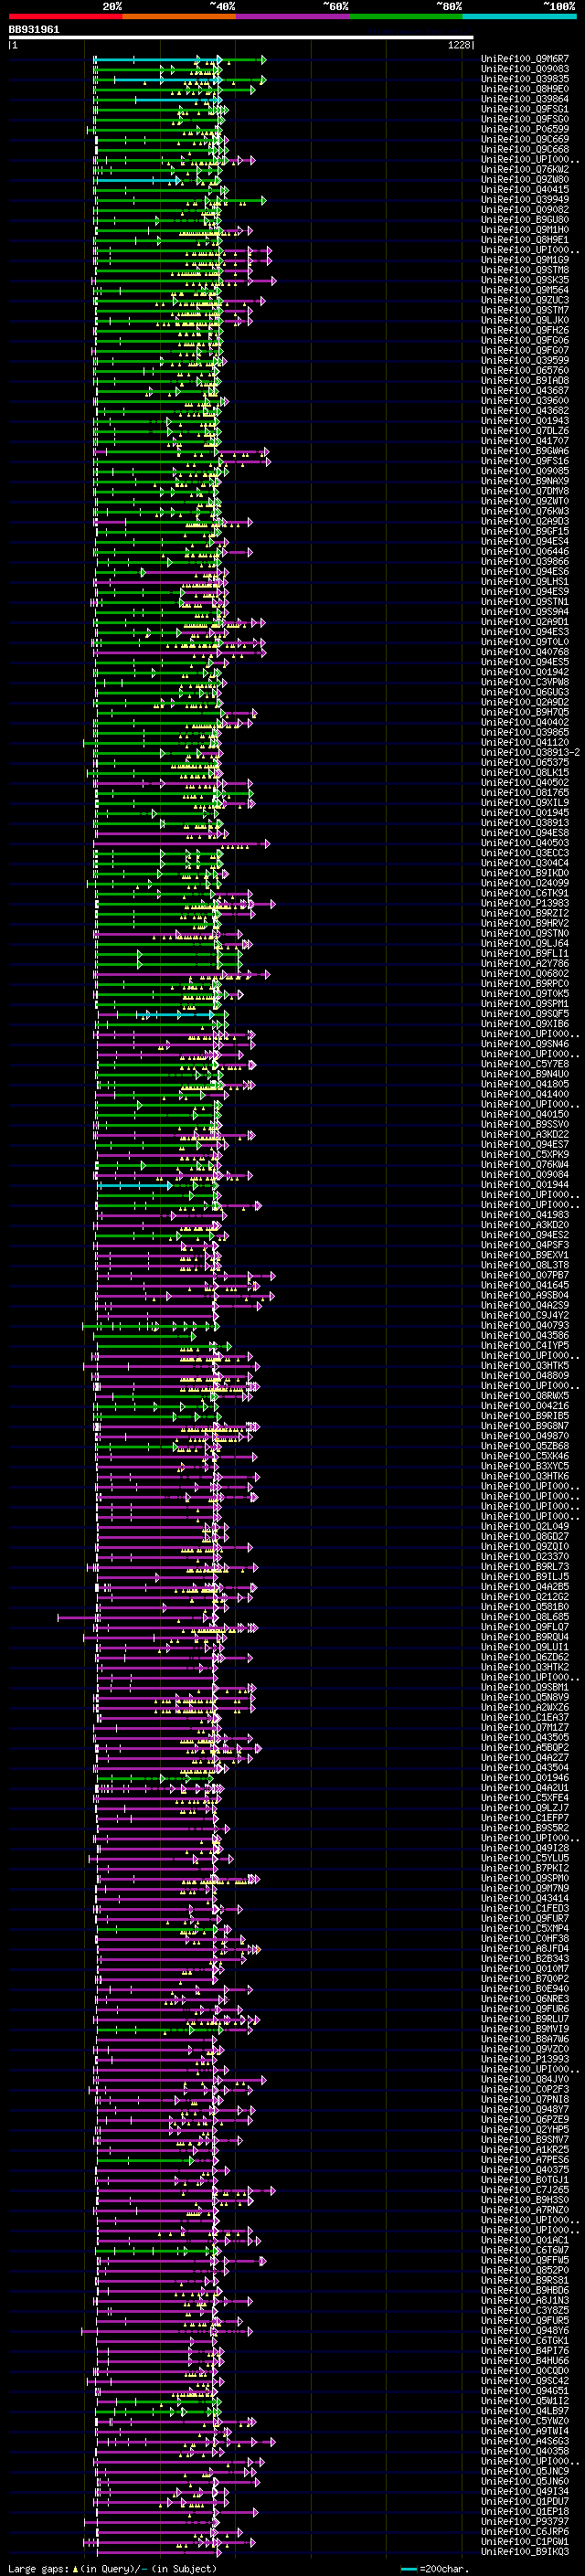585x2576 pixels.
Task: Open hit UniRef100_Q01942
Action: [x=525, y=672]
